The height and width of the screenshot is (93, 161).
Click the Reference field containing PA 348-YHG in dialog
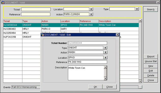(x=87, y=62)
